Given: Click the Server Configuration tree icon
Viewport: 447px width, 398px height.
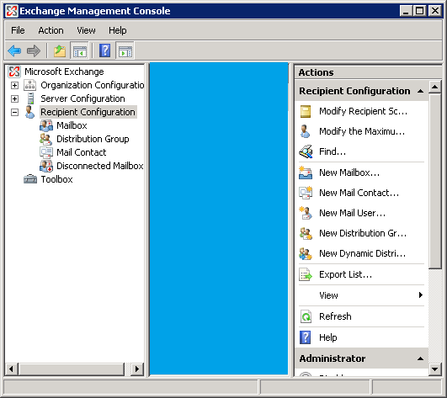Looking at the screenshot, I should (30, 98).
